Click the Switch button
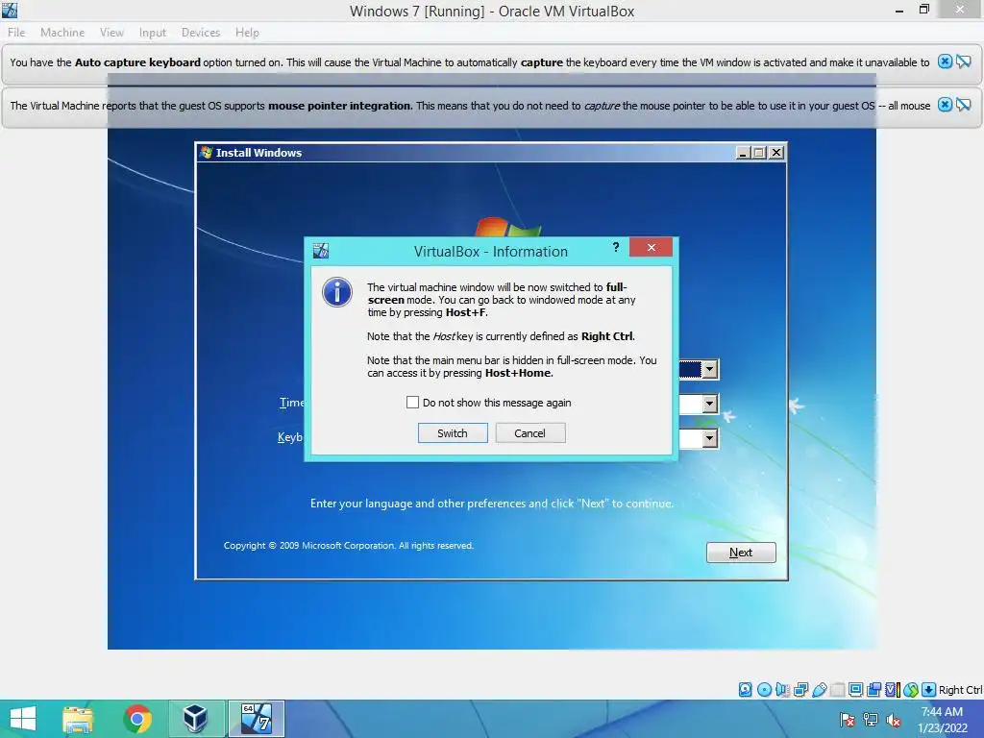Viewport: 984px width, 738px height. [x=453, y=433]
